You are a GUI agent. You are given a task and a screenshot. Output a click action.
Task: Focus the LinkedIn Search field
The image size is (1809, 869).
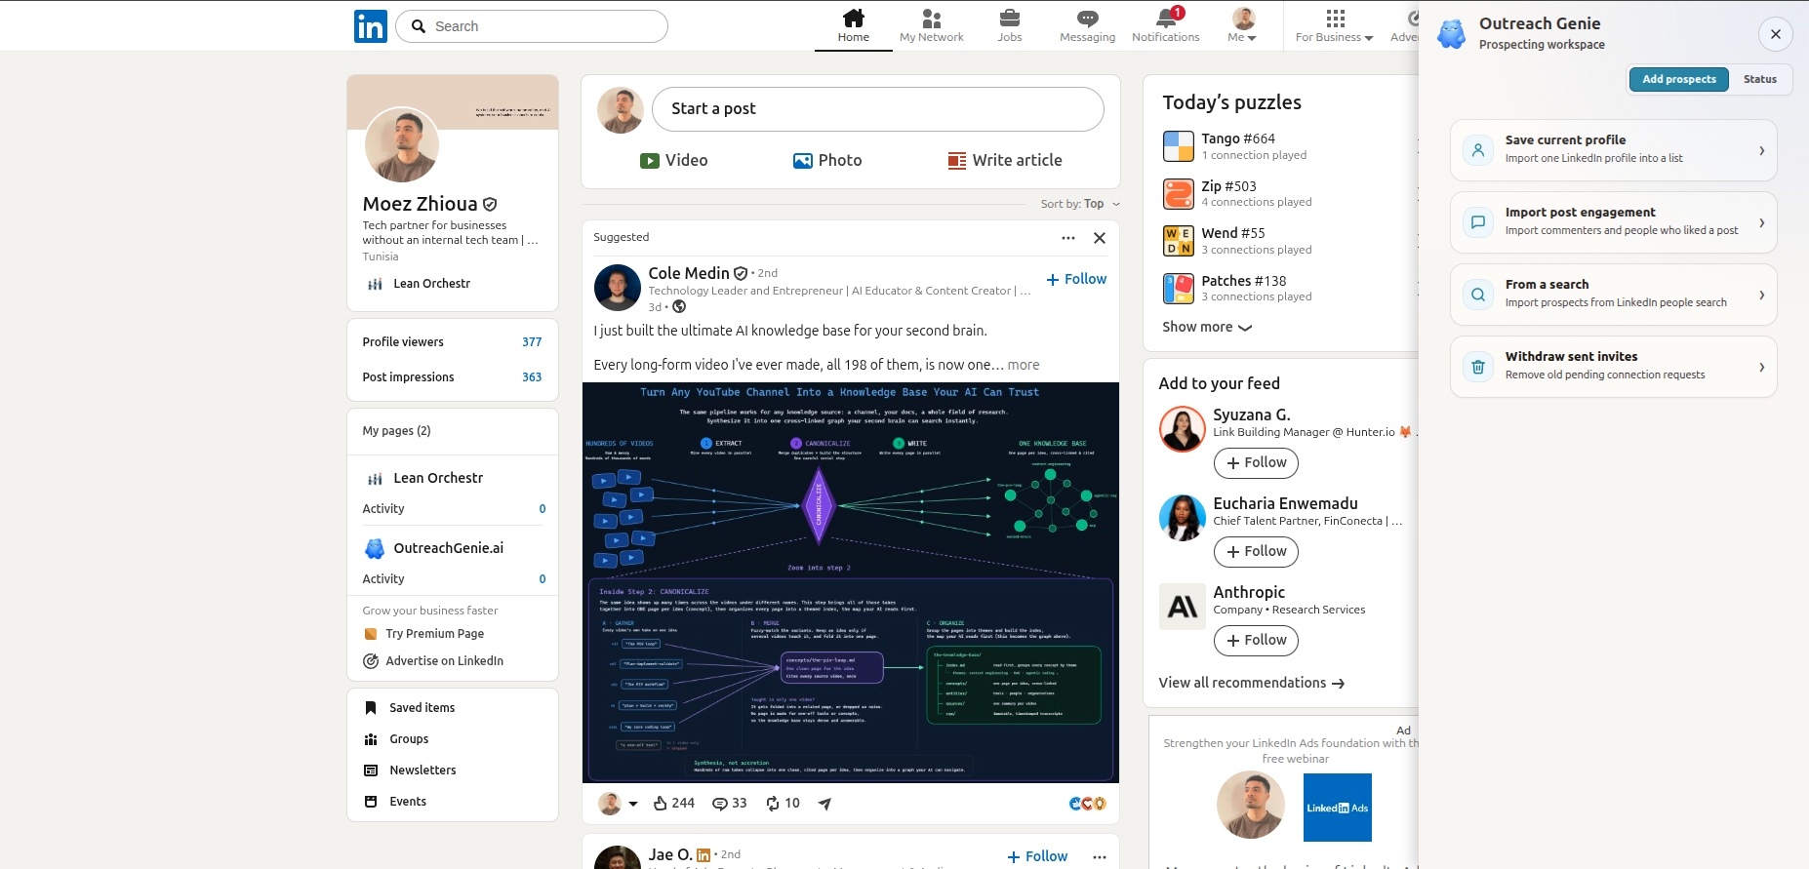pyautogui.click(x=532, y=26)
